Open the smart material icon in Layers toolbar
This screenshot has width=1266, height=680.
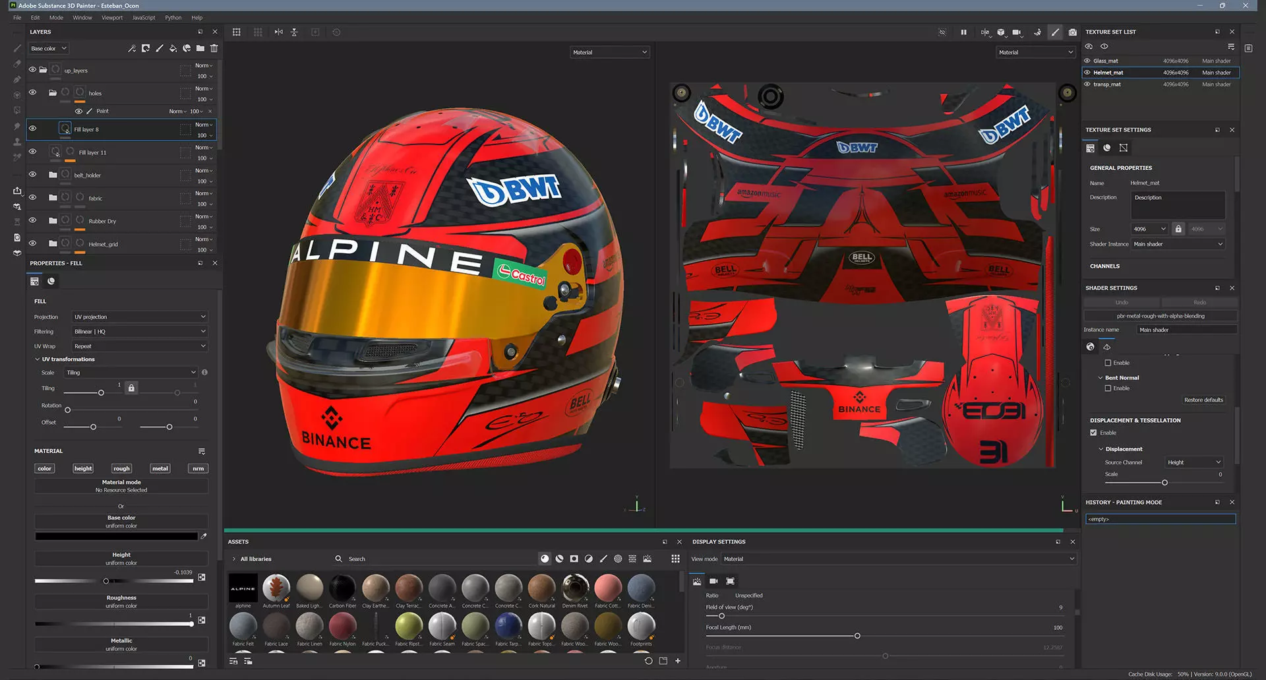click(187, 48)
